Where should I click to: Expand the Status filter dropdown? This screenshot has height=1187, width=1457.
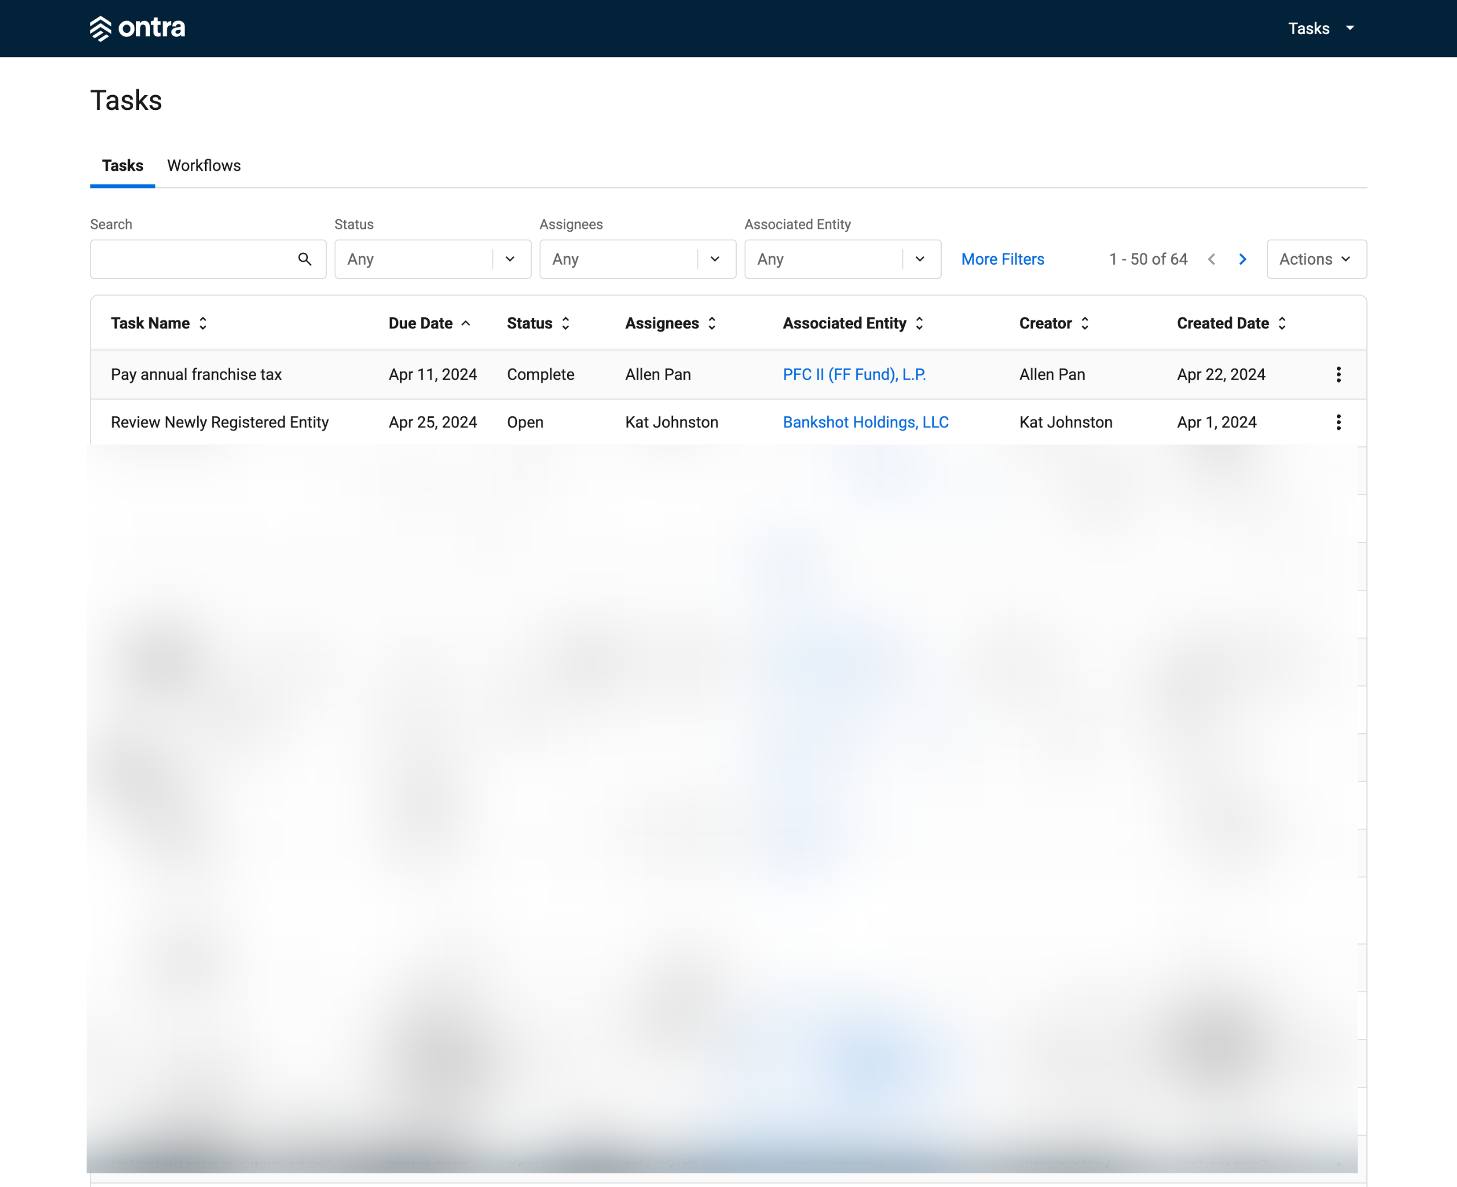click(510, 259)
